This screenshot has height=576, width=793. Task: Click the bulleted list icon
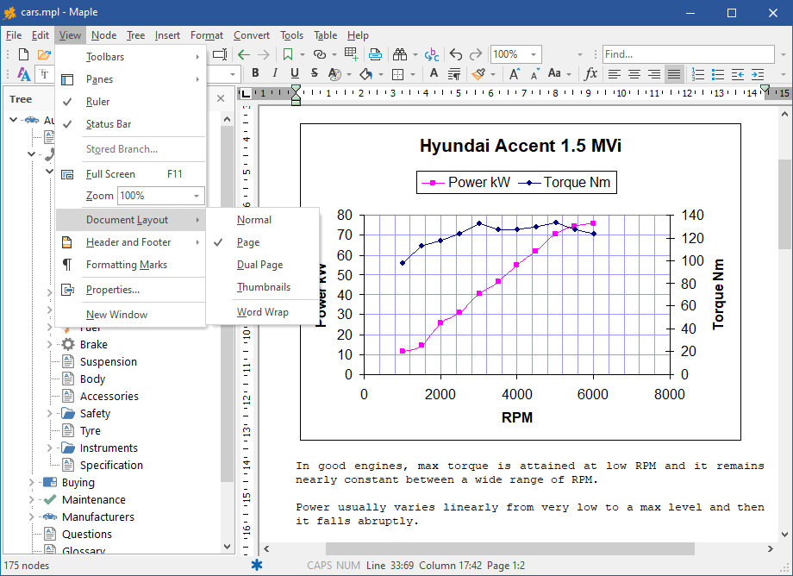(718, 74)
